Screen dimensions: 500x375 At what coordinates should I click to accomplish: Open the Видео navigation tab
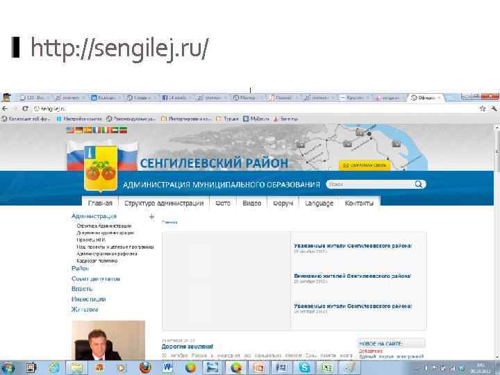[252, 203]
